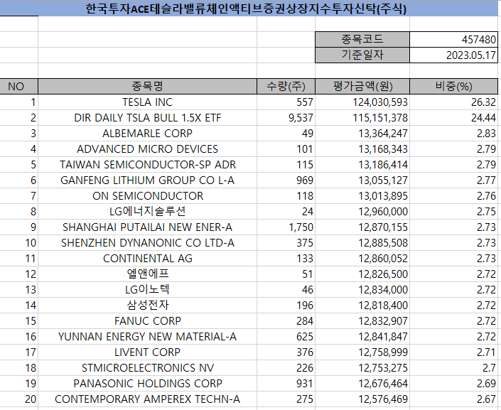Viewport: 501px width, 410px height.
Task: Click the amount cell 115,151,378
Action: [362, 118]
